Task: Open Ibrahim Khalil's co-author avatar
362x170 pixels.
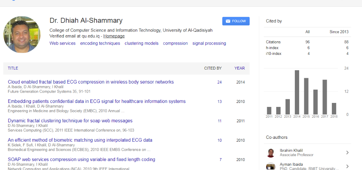Action: click(271, 153)
